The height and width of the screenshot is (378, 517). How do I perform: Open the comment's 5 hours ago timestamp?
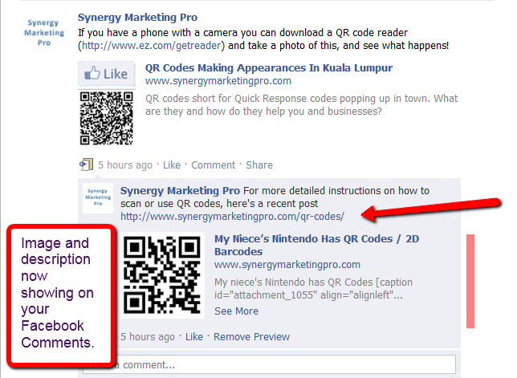[x=148, y=337]
